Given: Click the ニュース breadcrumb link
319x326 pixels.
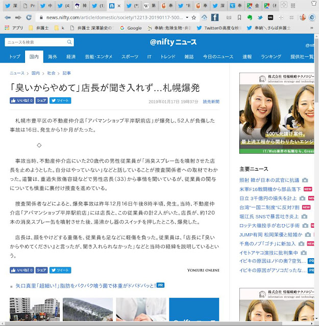Looking at the screenshot, I should [x=17, y=73].
